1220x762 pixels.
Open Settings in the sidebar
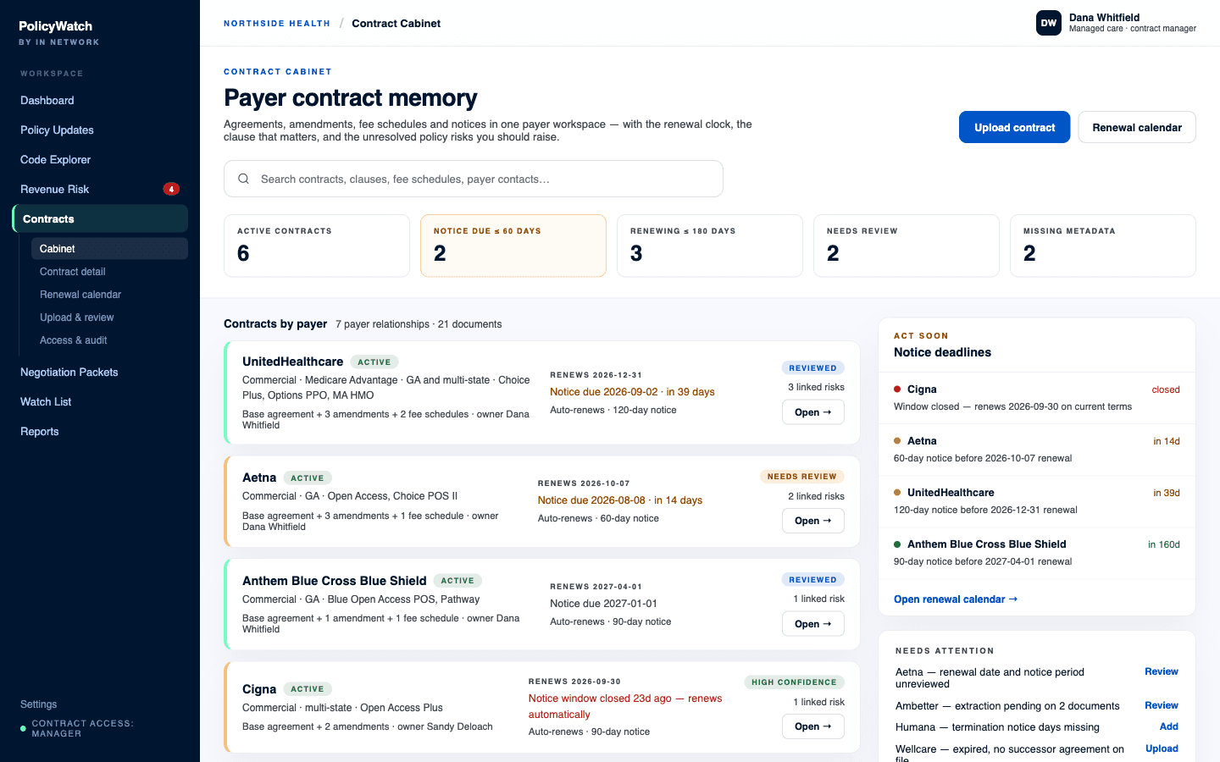click(39, 704)
